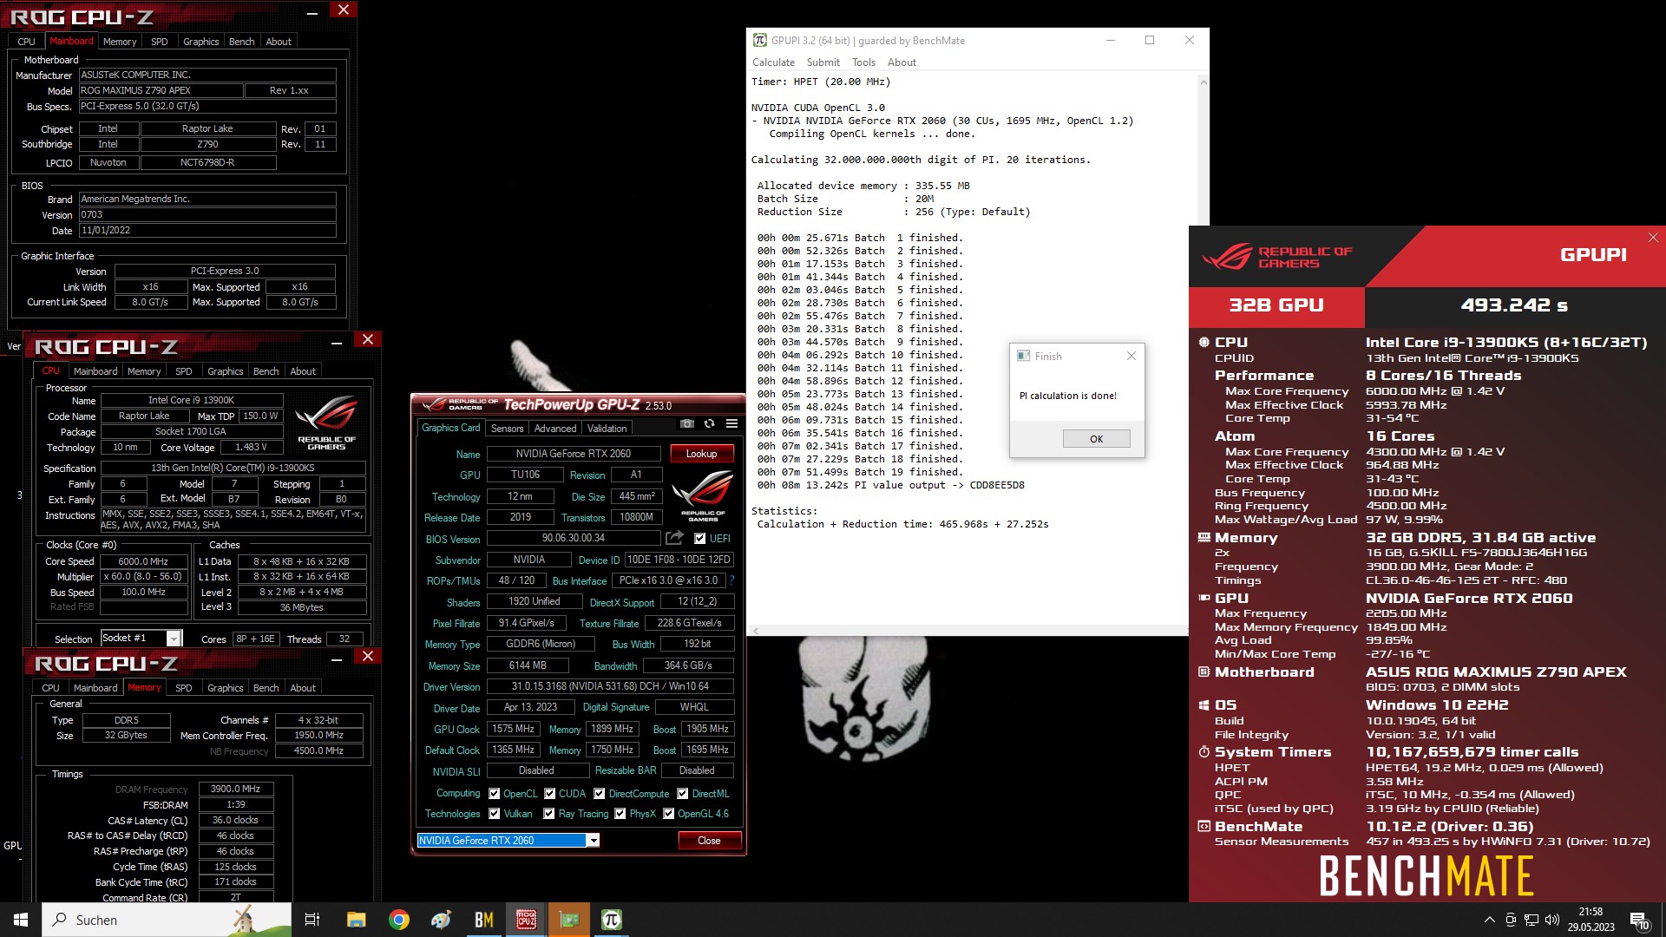Click the Windows search box Suchen

[x=167, y=920]
